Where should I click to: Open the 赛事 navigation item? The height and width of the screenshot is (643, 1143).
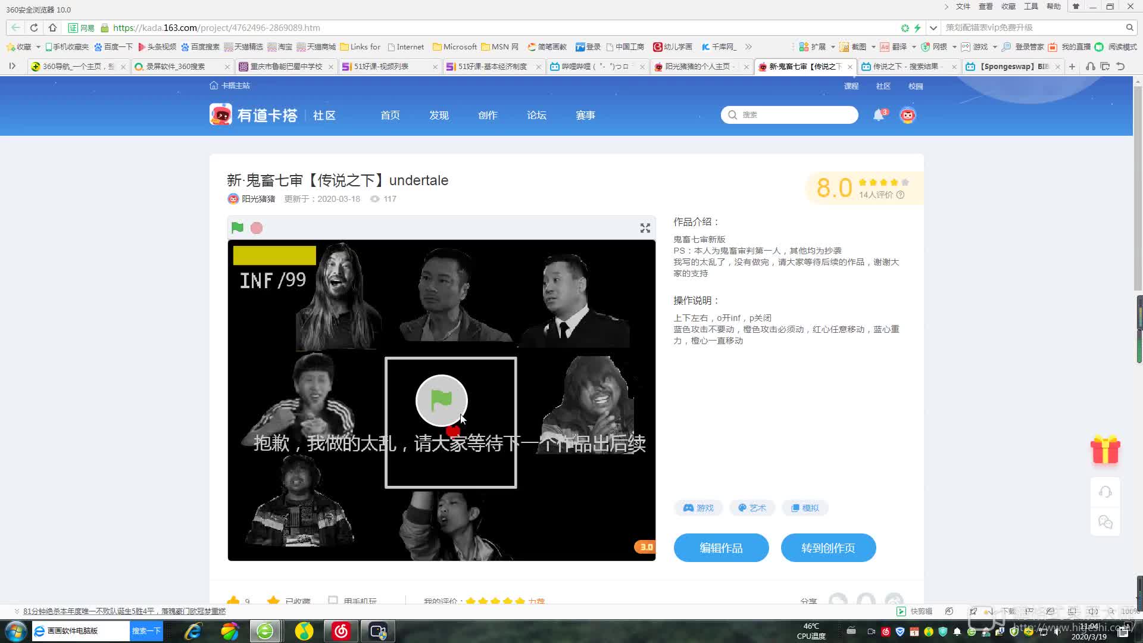585,115
